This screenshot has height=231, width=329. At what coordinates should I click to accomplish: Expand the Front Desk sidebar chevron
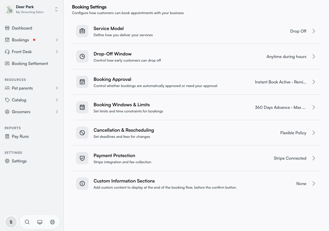57,52
